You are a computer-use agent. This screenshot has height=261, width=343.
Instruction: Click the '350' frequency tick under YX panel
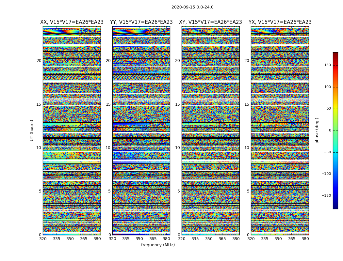tap(278, 239)
